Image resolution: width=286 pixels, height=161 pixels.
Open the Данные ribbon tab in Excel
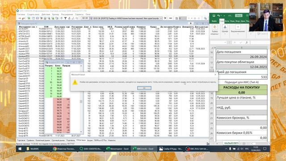click(243, 21)
